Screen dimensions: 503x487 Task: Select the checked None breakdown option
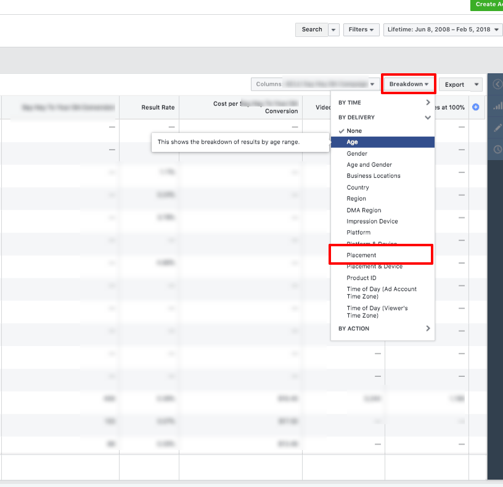(354, 131)
